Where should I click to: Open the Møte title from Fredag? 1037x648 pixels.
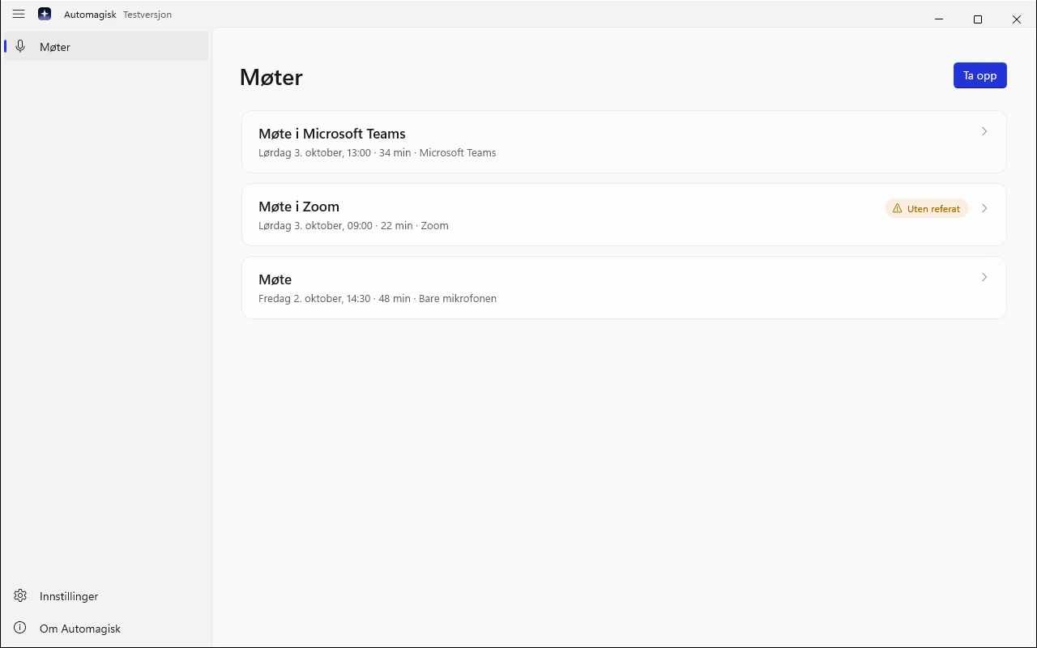(275, 279)
